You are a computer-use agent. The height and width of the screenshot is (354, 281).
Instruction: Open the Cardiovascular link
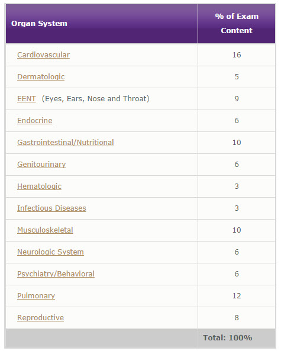[x=43, y=55]
